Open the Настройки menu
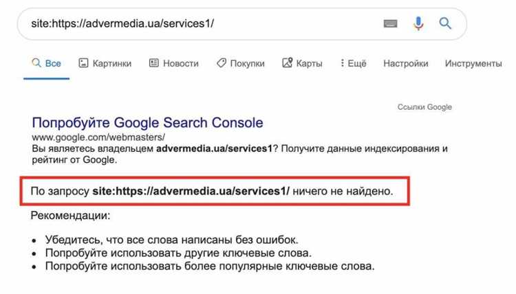The width and height of the screenshot is (516, 294). click(x=405, y=63)
